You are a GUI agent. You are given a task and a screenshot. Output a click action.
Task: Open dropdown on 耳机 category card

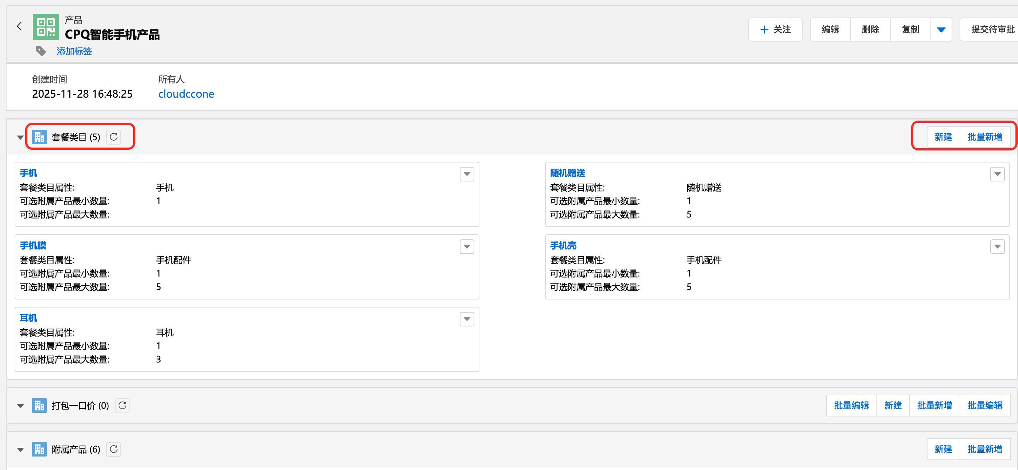[x=467, y=319]
